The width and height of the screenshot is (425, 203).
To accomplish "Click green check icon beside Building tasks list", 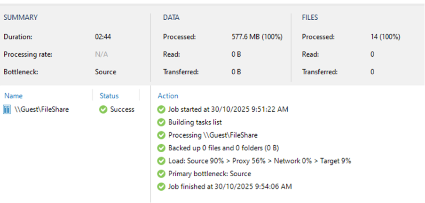I will pyautogui.click(x=162, y=122).
